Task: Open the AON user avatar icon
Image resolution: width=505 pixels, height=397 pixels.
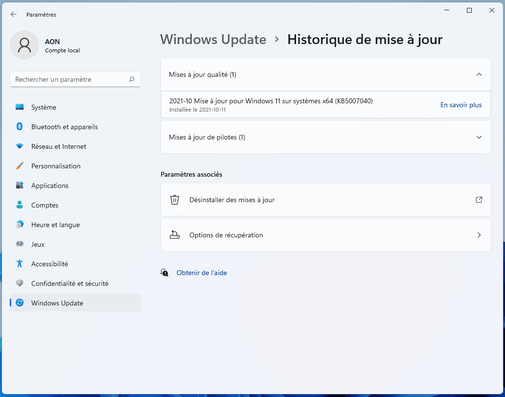Action: tap(24, 45)
